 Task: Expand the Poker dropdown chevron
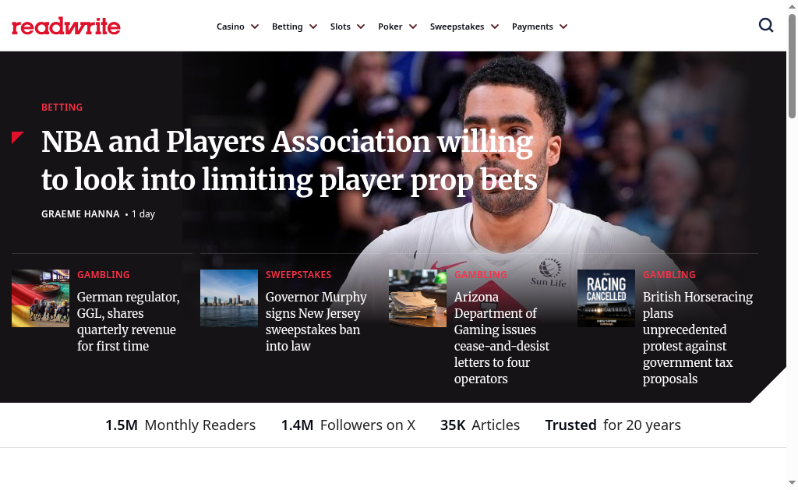[413, 26]
